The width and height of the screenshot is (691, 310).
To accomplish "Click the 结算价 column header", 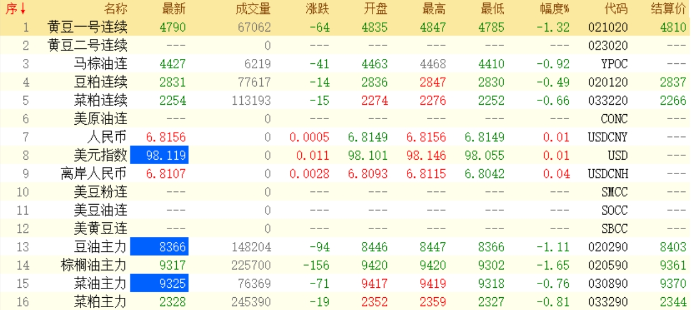I will (x=670, y=9).
